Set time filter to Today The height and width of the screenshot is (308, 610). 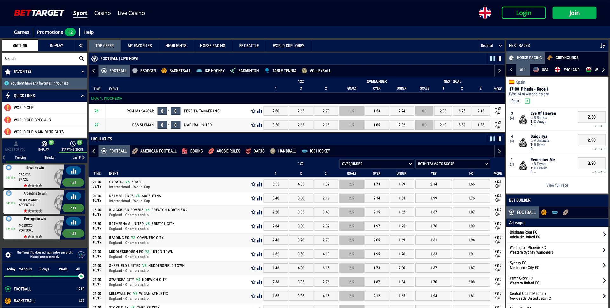(x=11, y=269)
